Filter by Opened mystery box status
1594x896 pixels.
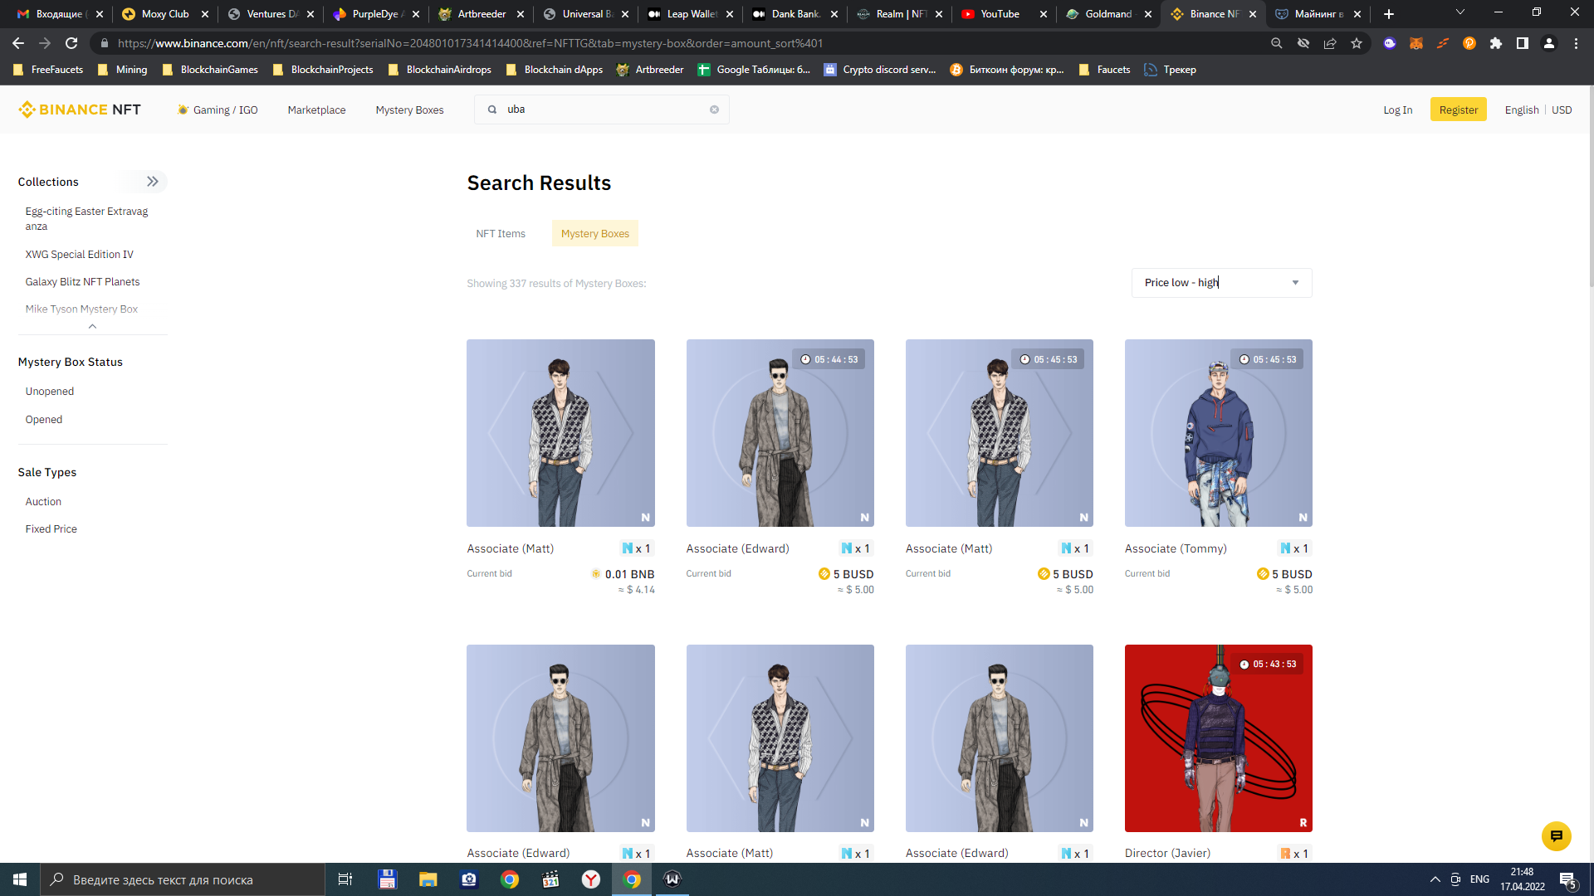coord(44,420)
